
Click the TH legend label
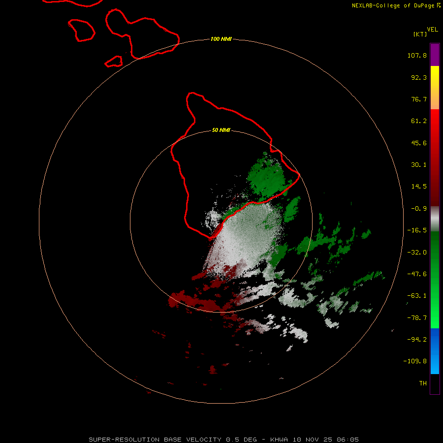[x=423, y=383]
